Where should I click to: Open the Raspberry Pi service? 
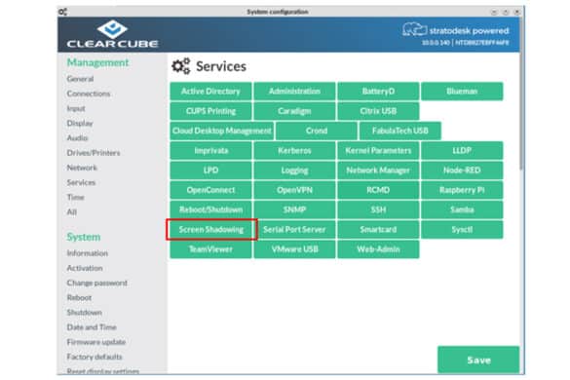coord(462,190)
